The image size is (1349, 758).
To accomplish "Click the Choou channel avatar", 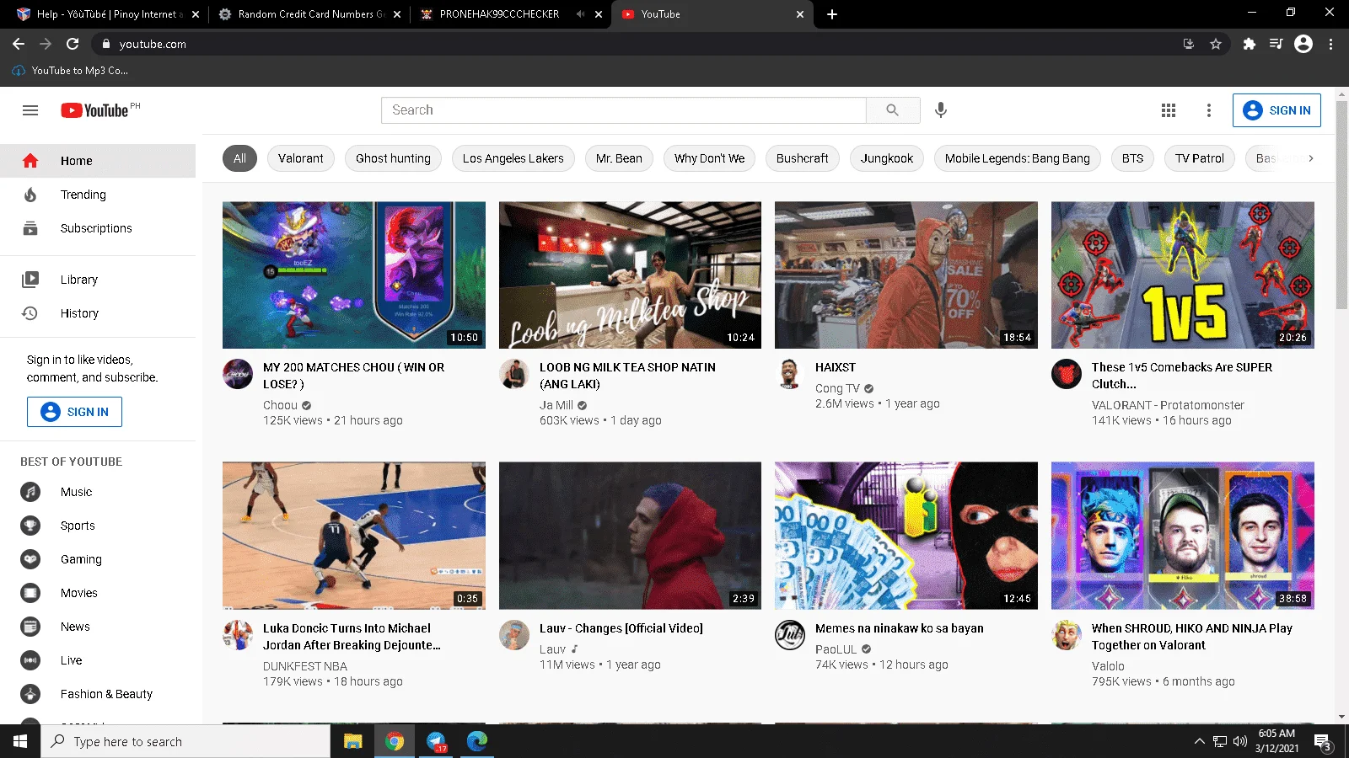I will [238, 374].
